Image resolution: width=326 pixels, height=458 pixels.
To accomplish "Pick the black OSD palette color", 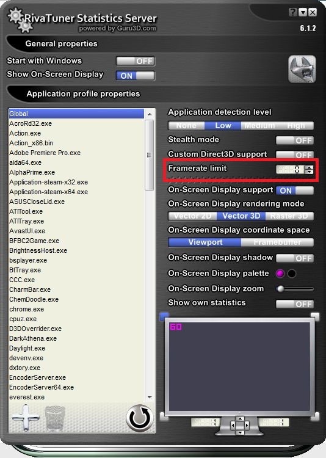I will coord(292,274).
